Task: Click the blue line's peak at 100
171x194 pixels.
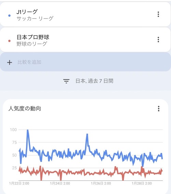Action: [28, 130]
